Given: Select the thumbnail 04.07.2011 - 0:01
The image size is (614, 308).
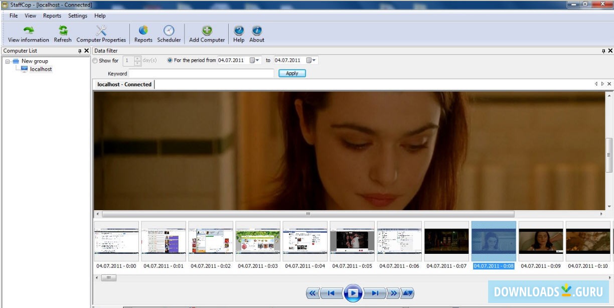Looking at the screenshot, I should click(164, 241).
